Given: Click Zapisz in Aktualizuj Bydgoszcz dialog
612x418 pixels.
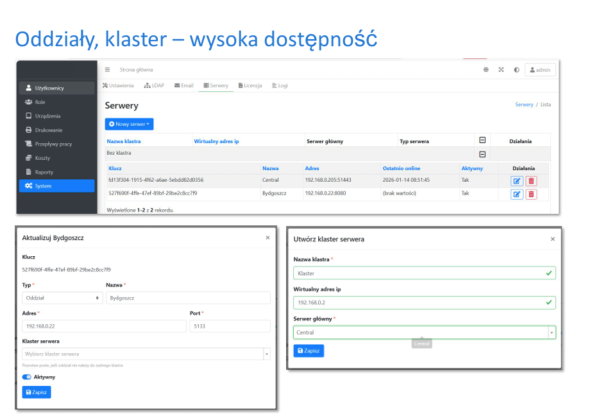Looking at the screenshot, I should (x=37, y=392).
